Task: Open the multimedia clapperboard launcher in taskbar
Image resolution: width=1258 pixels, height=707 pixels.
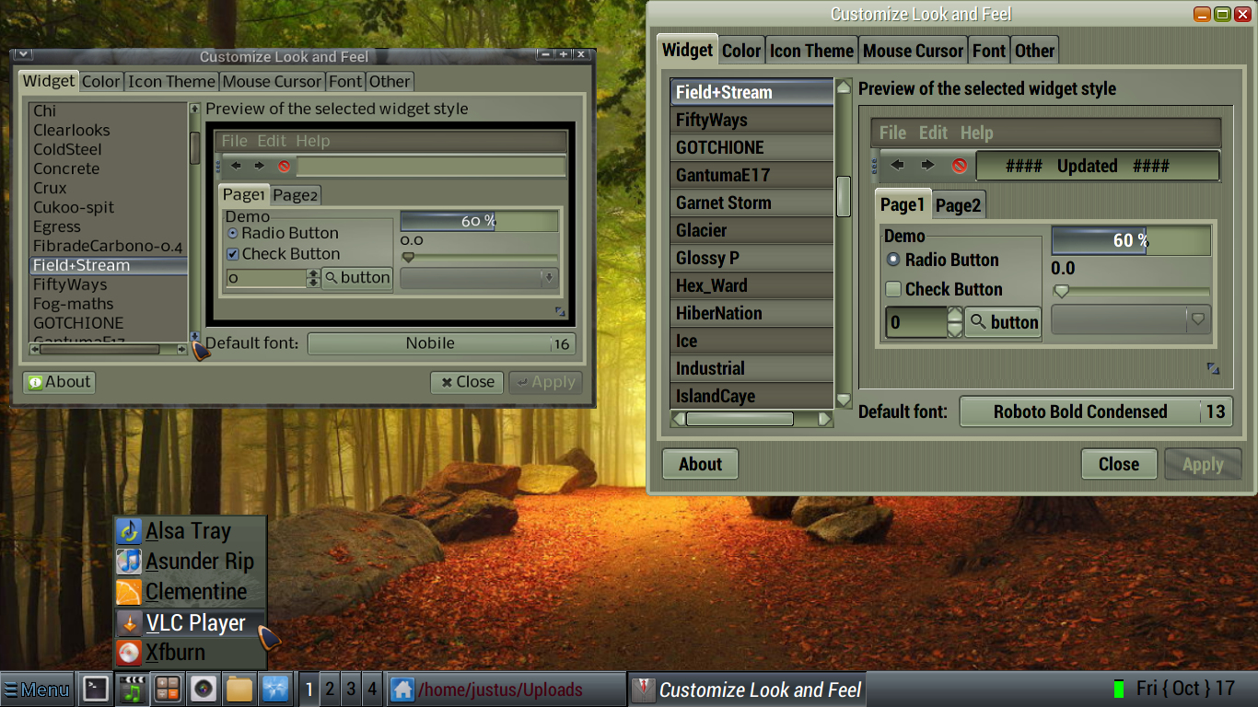Action: pyautogui.click(x=134, y=689)
